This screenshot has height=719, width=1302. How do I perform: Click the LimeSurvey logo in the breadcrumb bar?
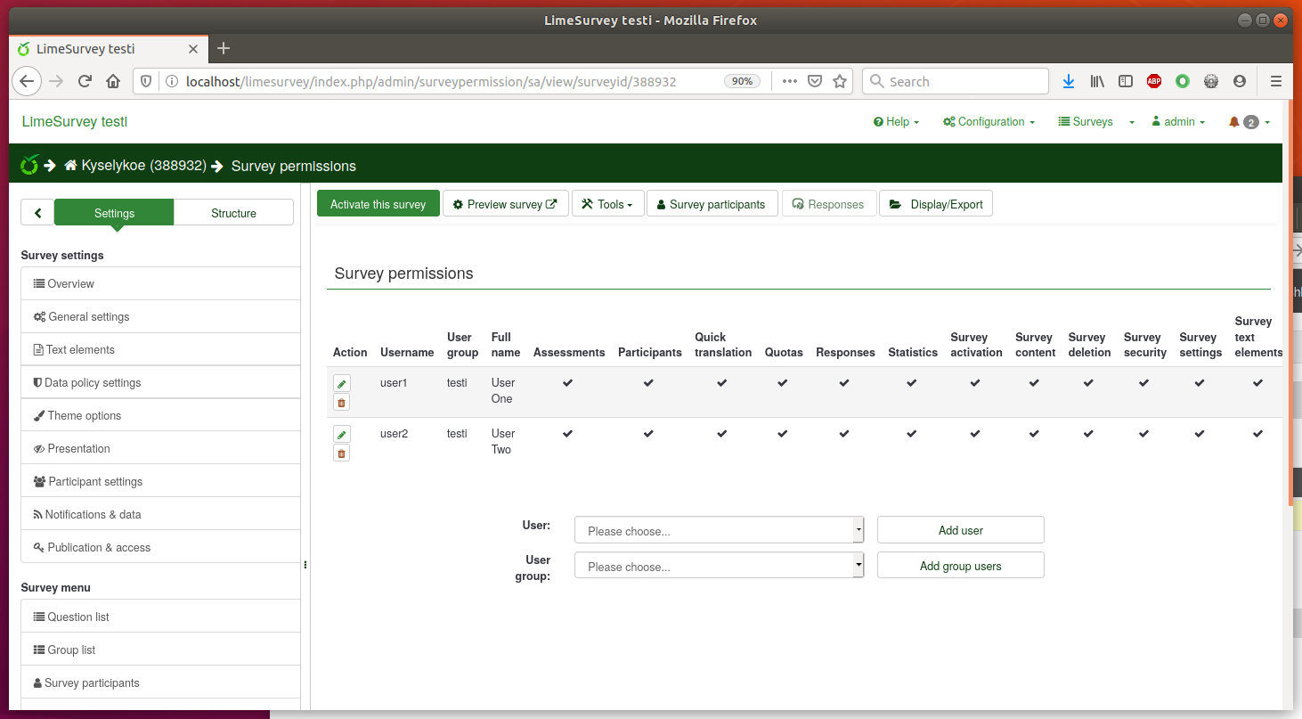tap(29, 166)
